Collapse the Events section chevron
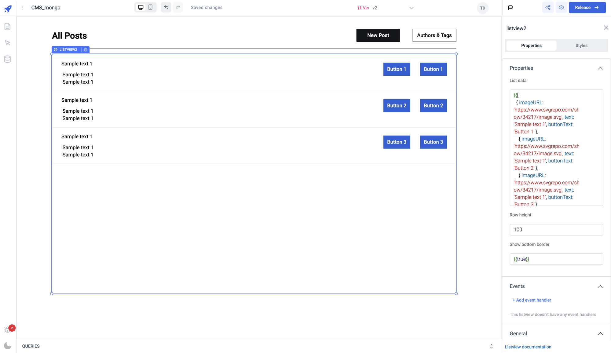 click(x=600, y=286)
